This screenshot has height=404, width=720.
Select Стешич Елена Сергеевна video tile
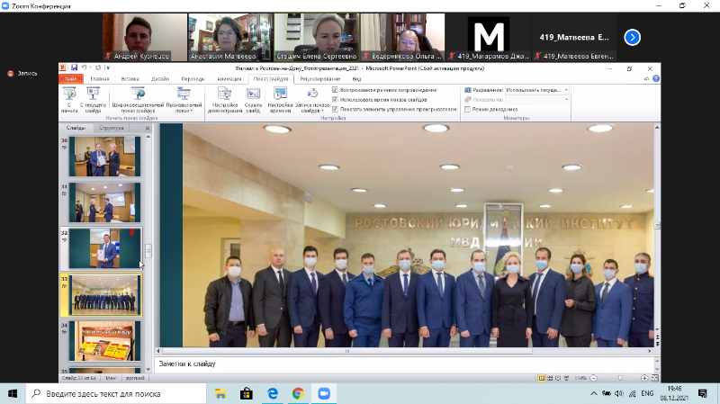pyautogui.click(x=317, y=37)
